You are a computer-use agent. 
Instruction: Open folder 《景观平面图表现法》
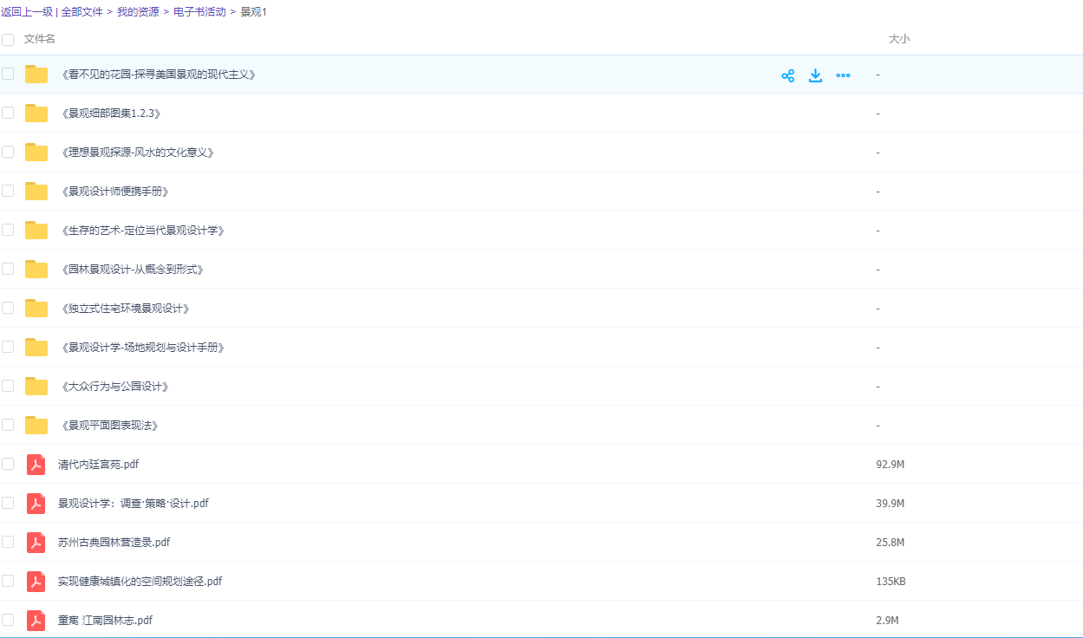[x=110, y=426]
